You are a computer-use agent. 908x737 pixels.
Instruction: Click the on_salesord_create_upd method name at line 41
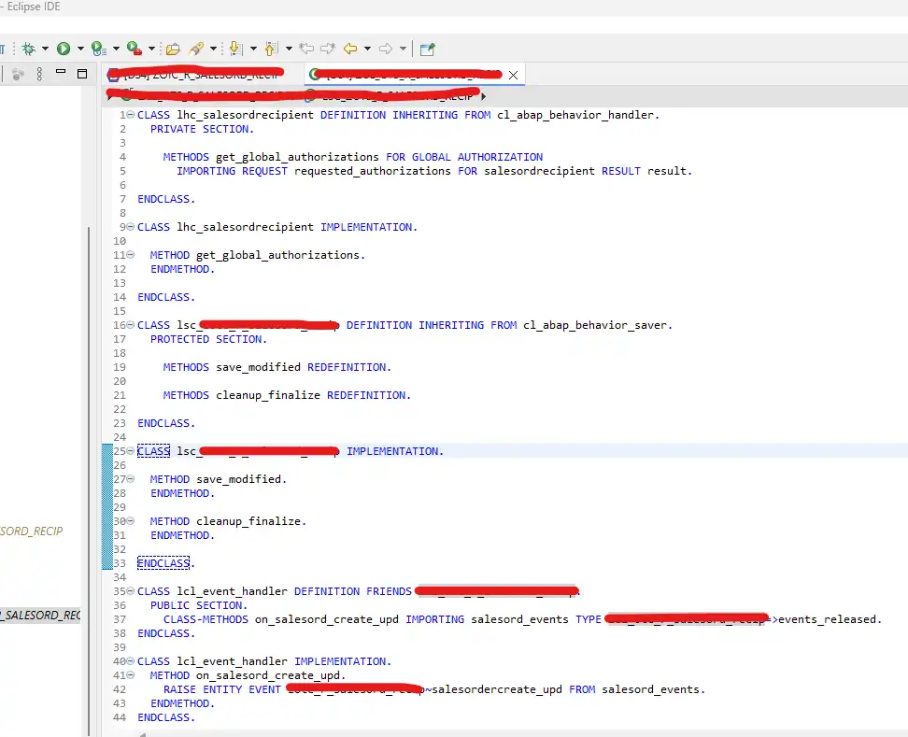[x=270, y=675]
